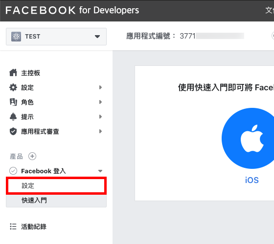Image resolution: width=274 pixels, height=244 pixels.
Task: Click the shield icon for 應用程式審查
Action: (13, 131)
